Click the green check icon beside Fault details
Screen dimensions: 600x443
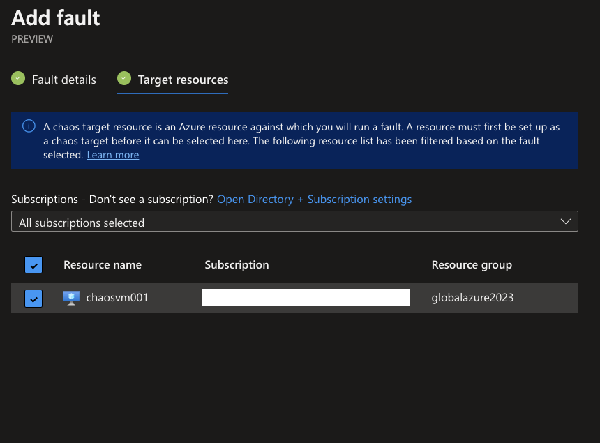coord(18,78)
